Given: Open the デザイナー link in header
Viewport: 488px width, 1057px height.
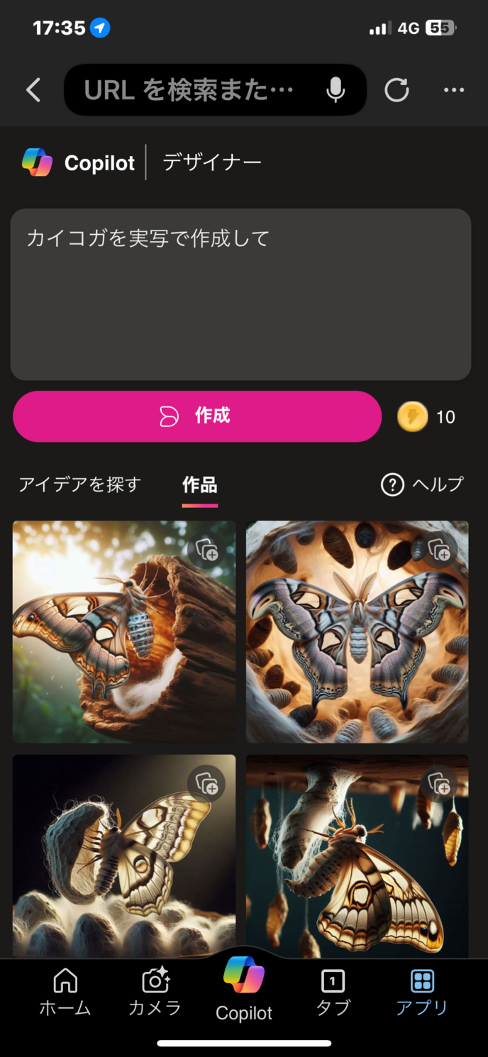Looking at the screenshot, I should coord(212,162).
